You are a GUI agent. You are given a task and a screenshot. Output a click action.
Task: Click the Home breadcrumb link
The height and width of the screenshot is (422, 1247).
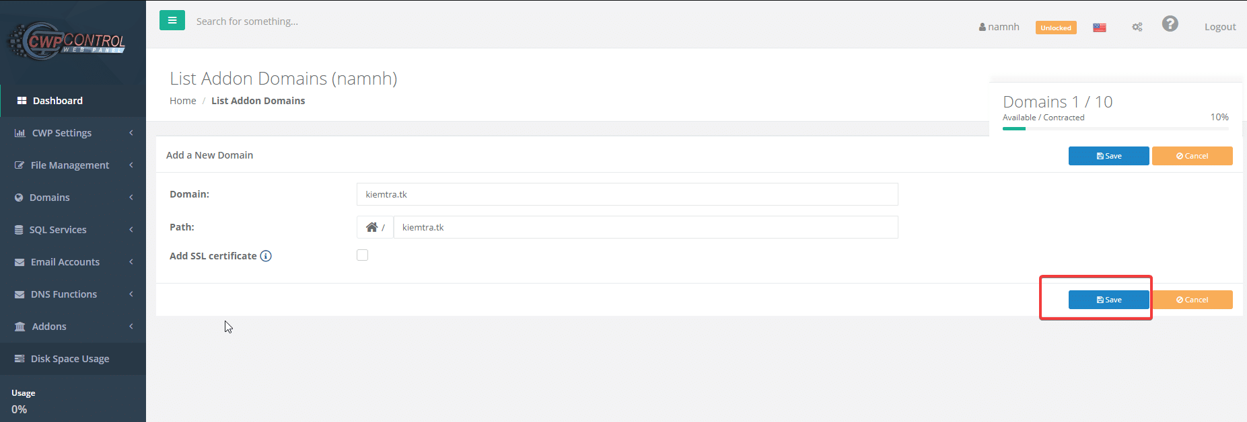click(182, 101)
